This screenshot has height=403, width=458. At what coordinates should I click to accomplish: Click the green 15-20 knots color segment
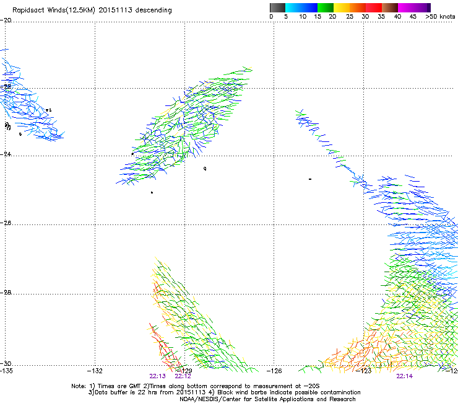pos(326,7)
